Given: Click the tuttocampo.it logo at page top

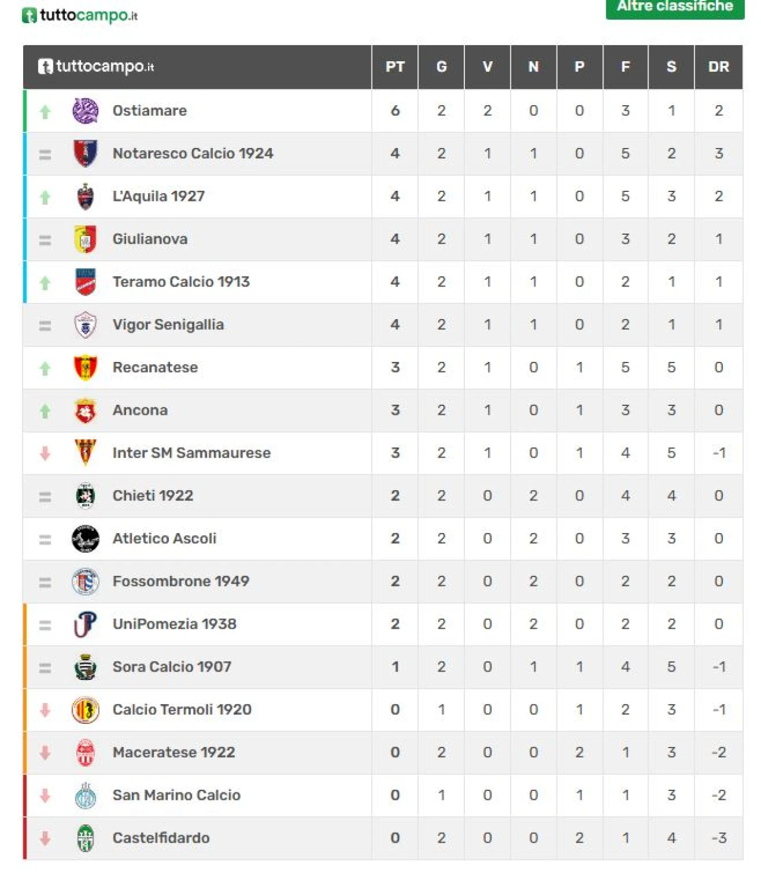Looking at the screenshot, I should pyautogui.click(x=80, y=15).
